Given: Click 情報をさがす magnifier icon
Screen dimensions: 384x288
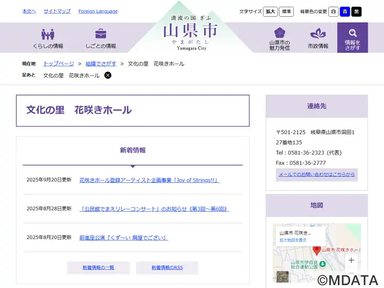Looking at the screenshot, I should click(352, 33).
